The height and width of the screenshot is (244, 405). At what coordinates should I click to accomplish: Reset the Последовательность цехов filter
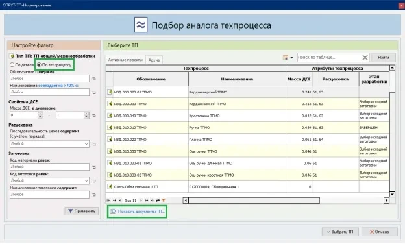94,144
